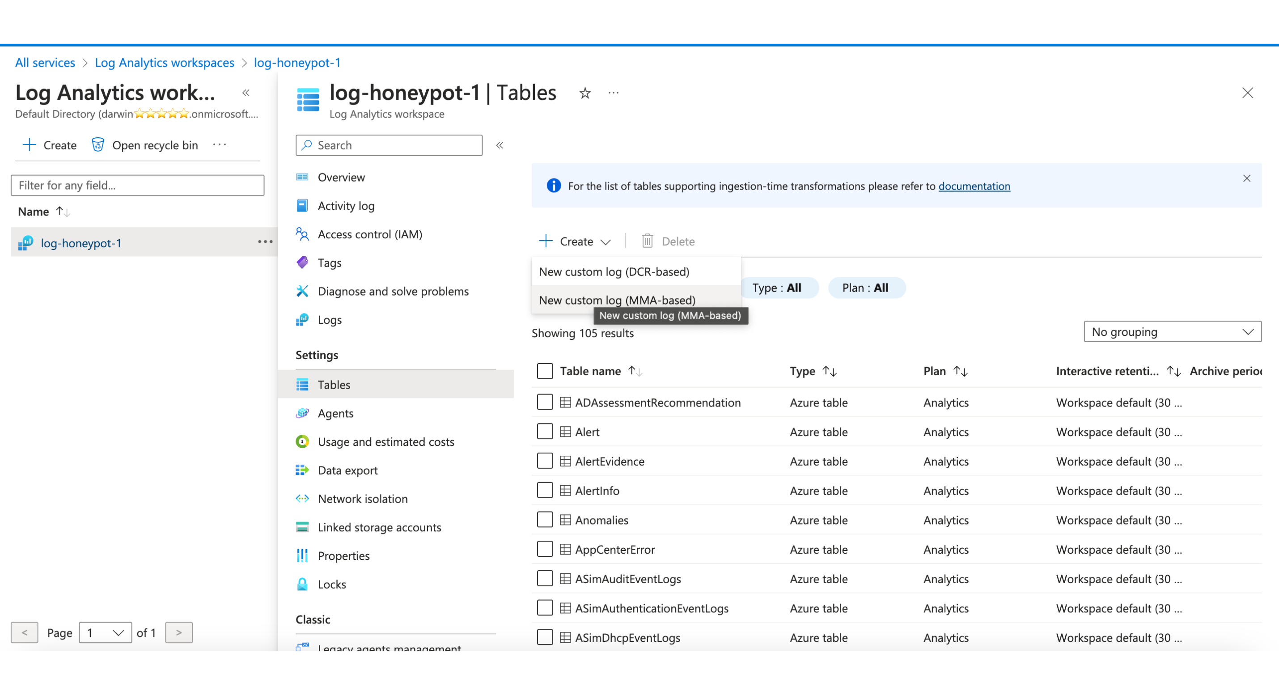This screenshot has height=695, width=1279.
Task: Go to Usage and estimated costs
Action: coord(386,442)
